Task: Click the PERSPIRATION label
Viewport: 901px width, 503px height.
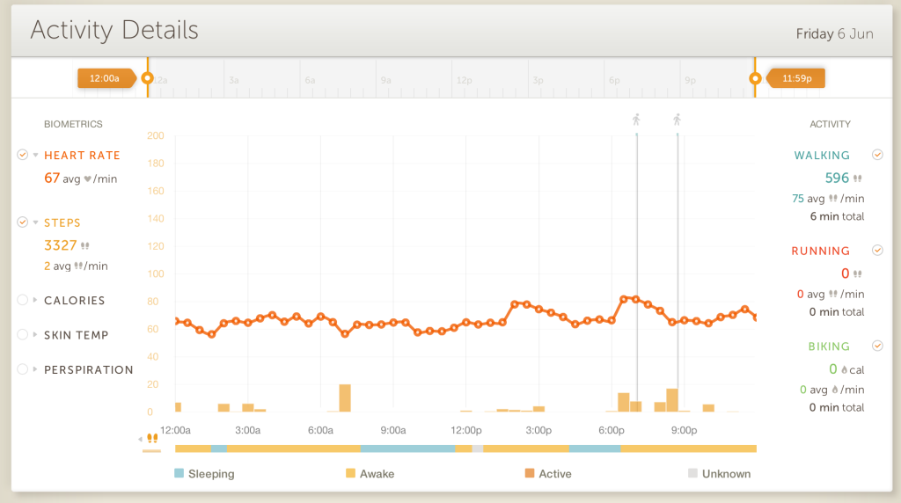Action: point(89,370)
